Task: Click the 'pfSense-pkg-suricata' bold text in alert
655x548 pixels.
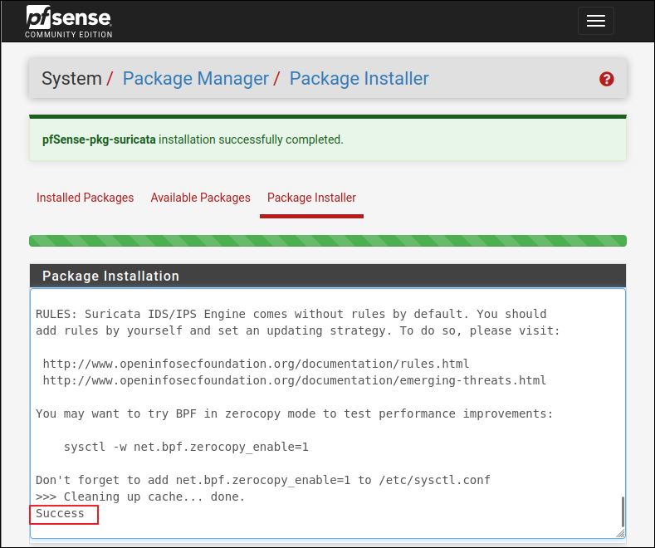Action: tap(99, 139)
